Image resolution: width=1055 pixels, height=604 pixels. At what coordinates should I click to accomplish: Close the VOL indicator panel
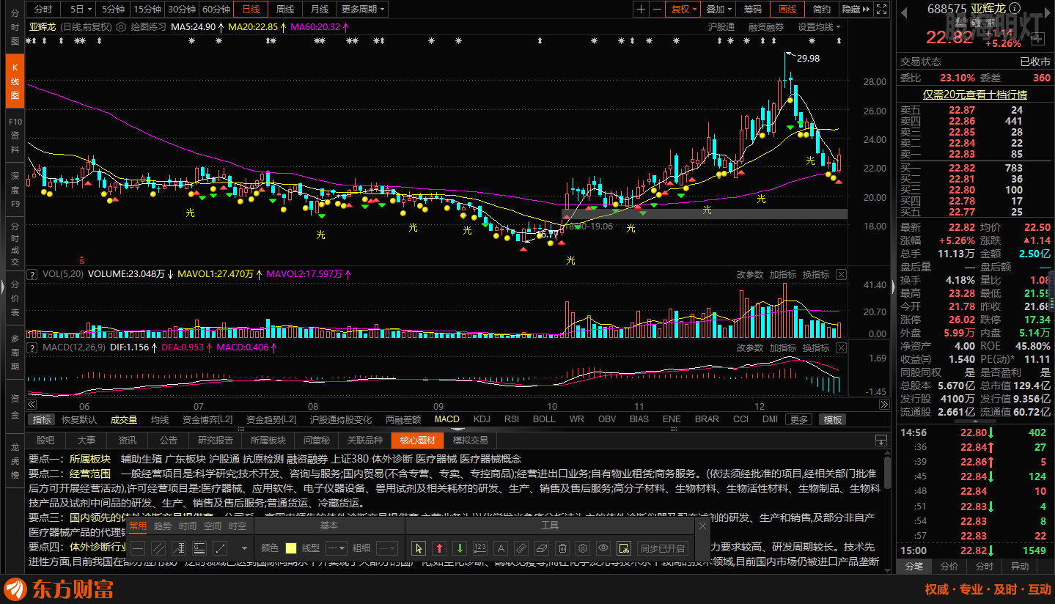click(841, 274)
